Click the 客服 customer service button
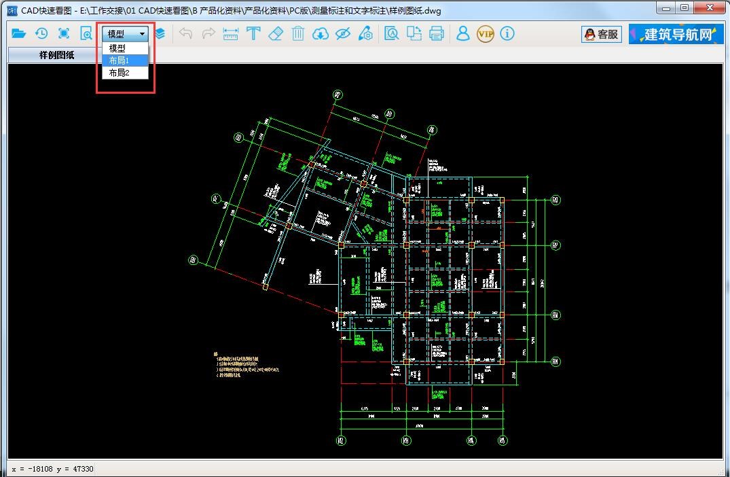The height and width of the screenshot is (477, 730). pos(602,34)
